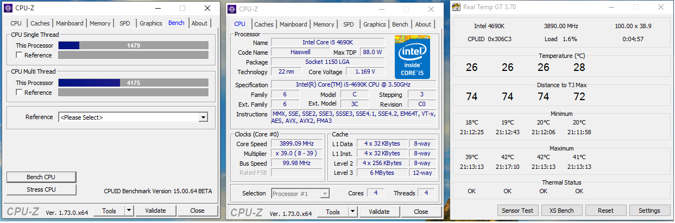The width and height of the screenshot is (675, 223).
Task: Switch to Mainboard tab in Bench window
Action: point(70,23)
